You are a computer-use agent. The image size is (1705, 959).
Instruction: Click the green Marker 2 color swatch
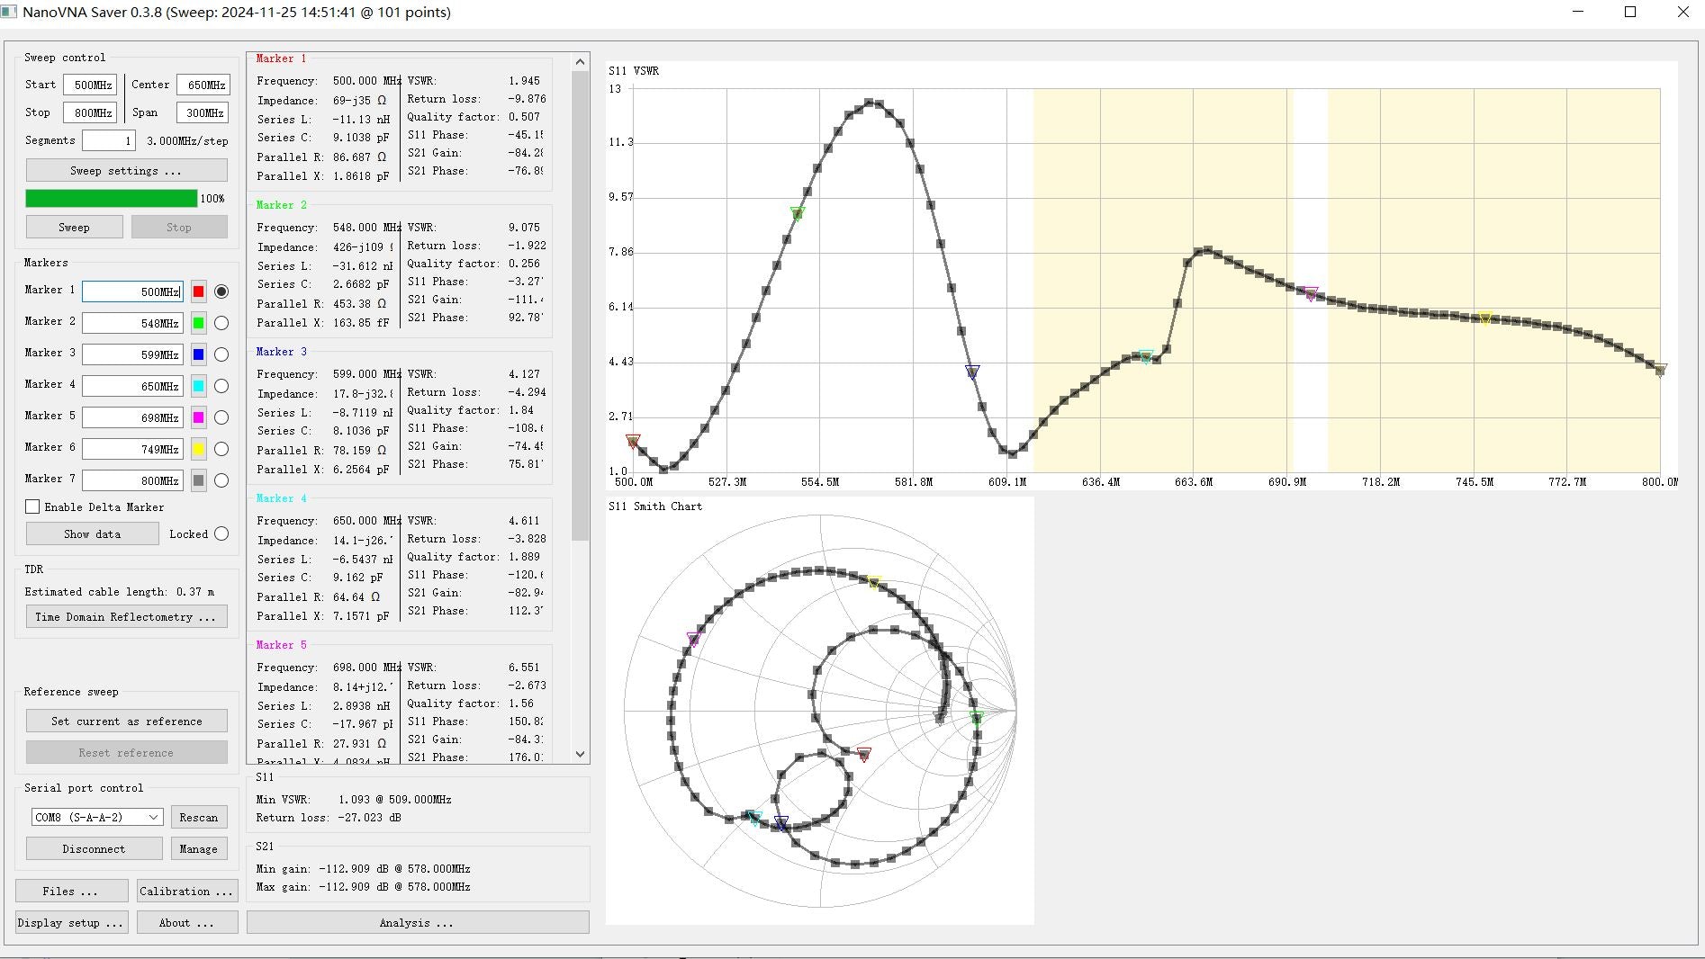(x=198, y=323)
